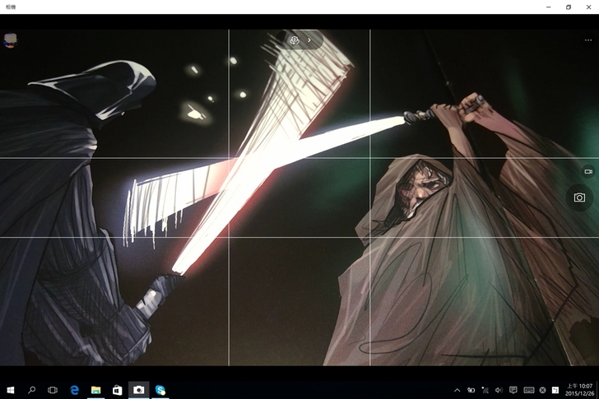Open the network status tray icon

coord(485,390)
